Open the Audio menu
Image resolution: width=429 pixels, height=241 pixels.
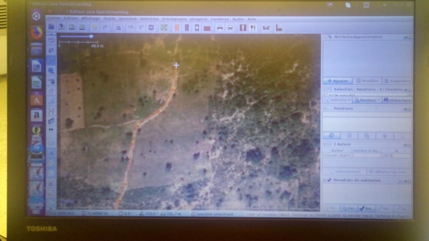click(238, 19)
